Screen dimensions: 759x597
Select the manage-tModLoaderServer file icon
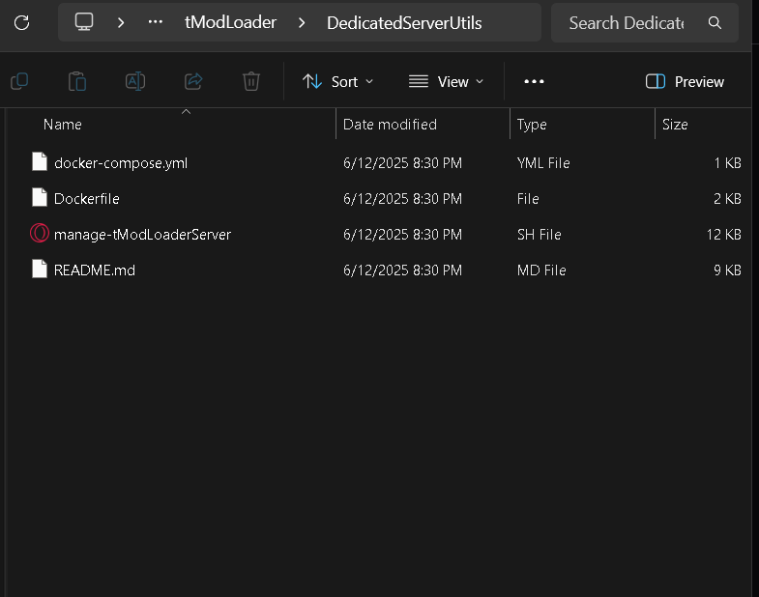(40, 234)
